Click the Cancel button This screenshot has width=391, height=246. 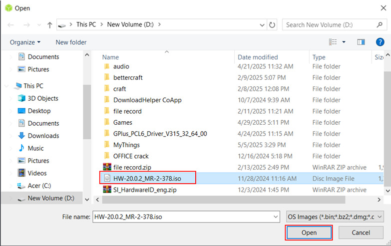click(361, 233)
